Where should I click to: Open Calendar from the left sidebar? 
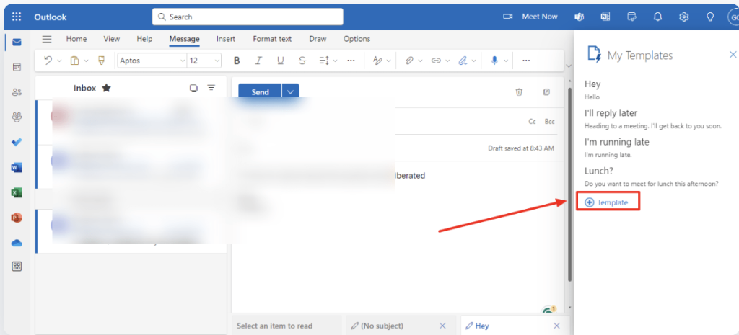pyautogui.click(x=17, y=67)
